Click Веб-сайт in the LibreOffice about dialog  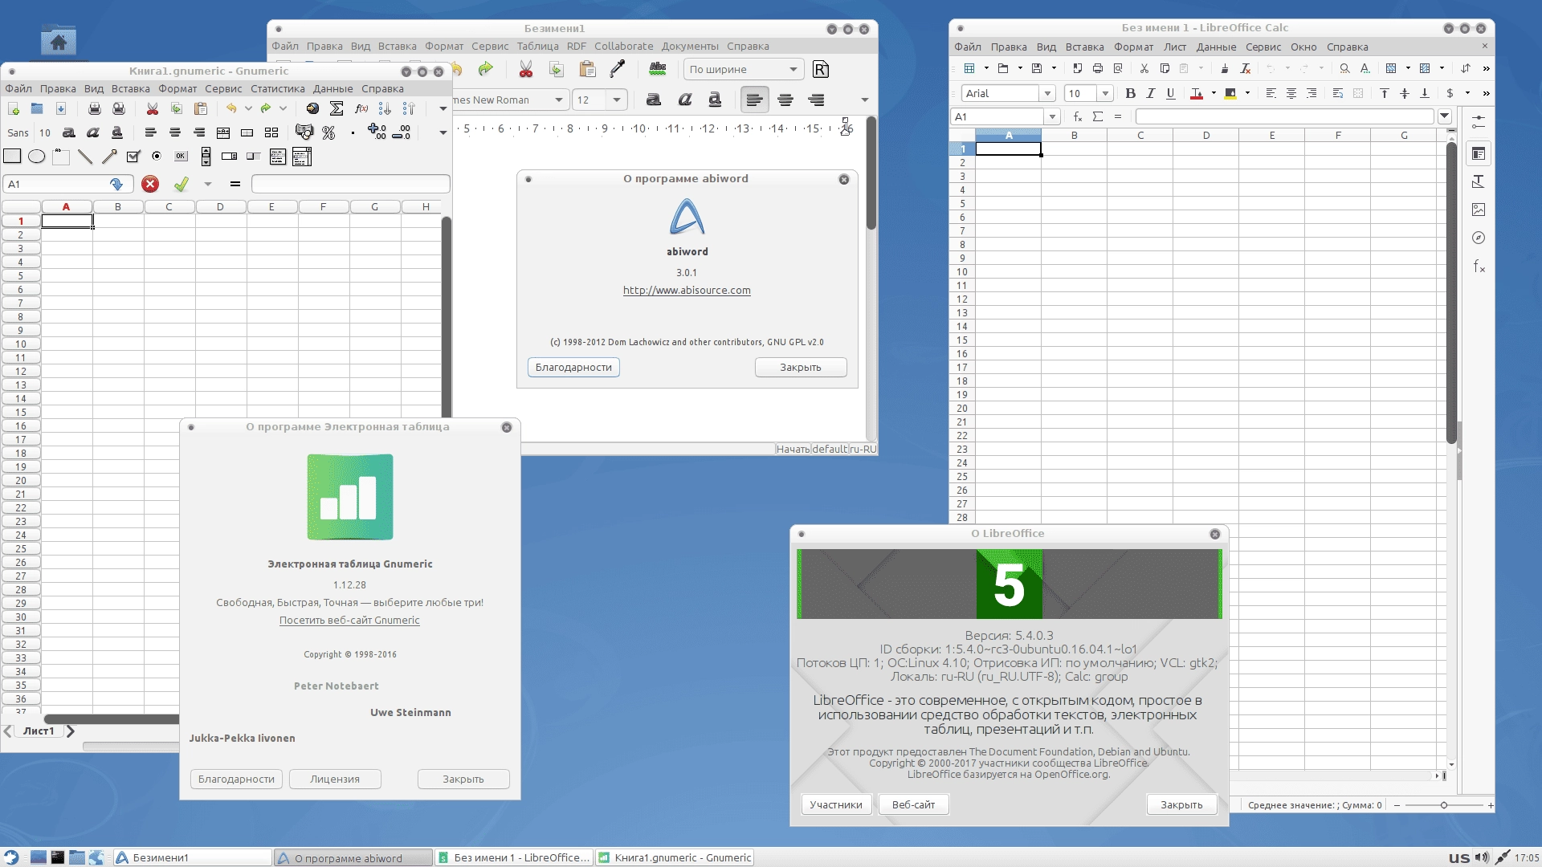pyautogui.click(x=913, y=804)
